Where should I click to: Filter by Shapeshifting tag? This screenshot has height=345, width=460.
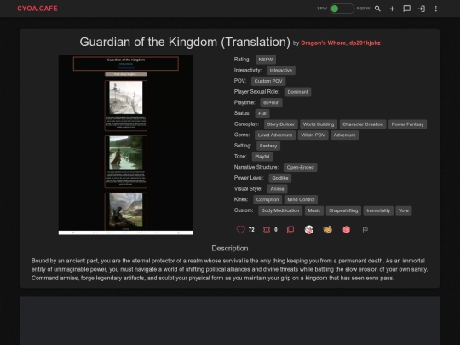point(343,211)
